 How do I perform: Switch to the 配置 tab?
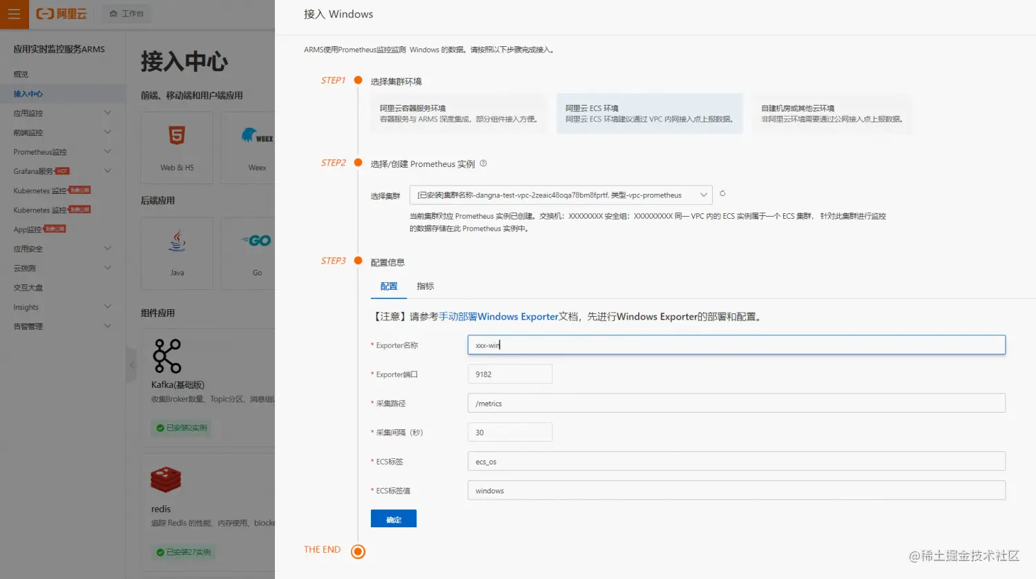coord(389,286)
